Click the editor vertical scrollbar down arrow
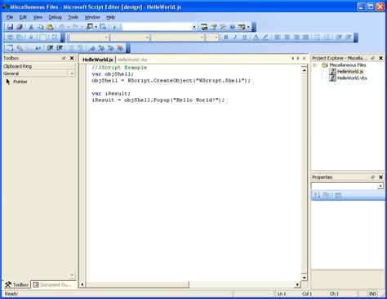 tap(305, 278)
